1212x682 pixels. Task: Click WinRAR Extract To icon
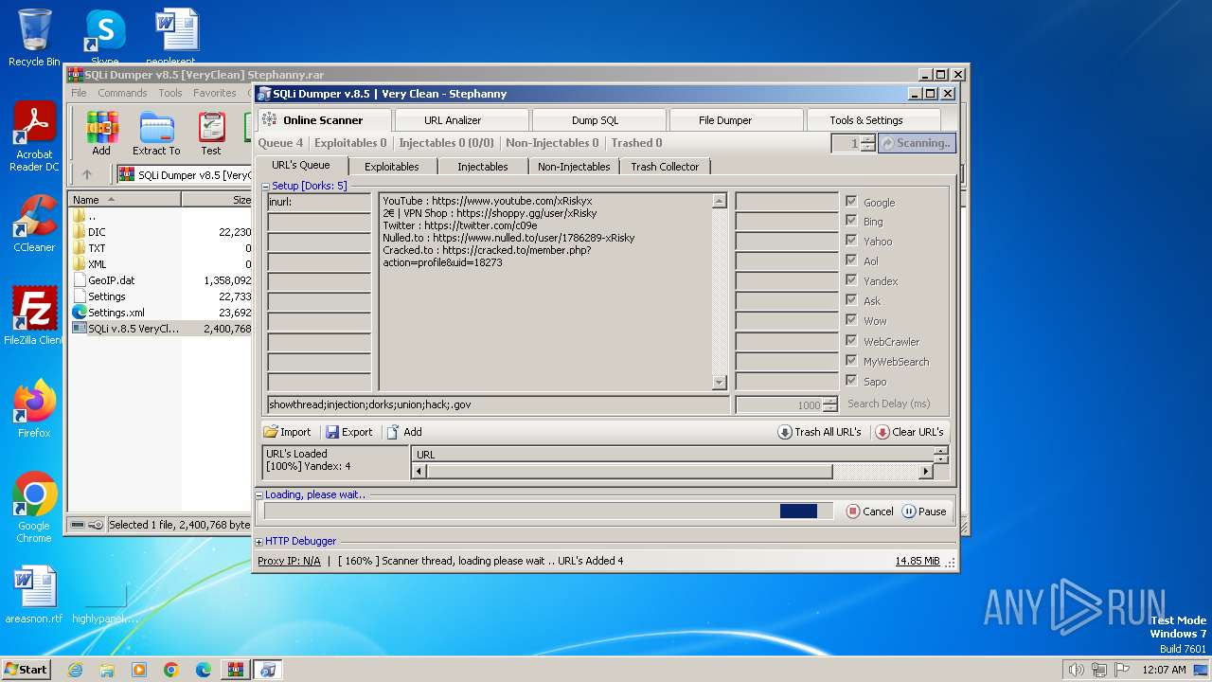156,134
